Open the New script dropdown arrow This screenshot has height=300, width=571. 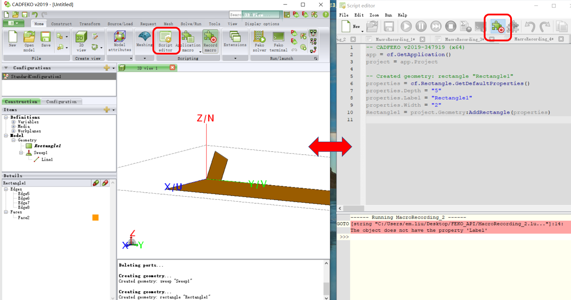[x=363, y=31]
